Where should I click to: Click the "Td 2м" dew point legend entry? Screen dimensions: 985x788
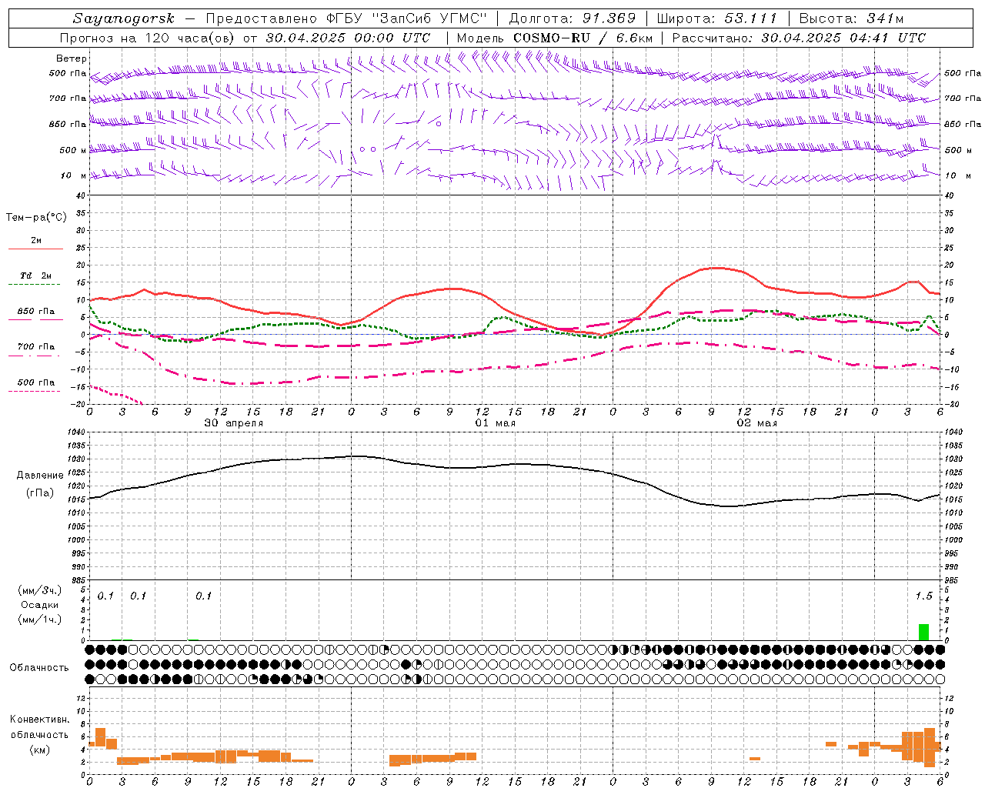click(36, 275)
